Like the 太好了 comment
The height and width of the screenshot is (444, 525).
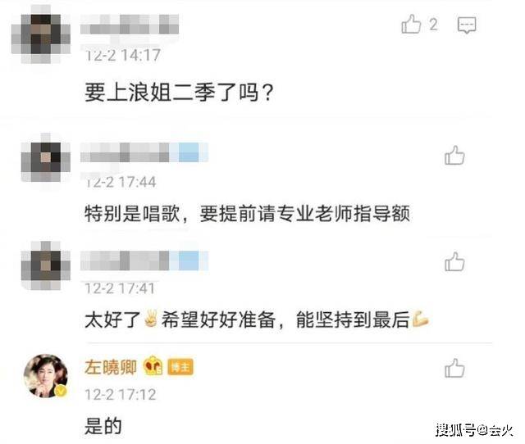[454, 261]
